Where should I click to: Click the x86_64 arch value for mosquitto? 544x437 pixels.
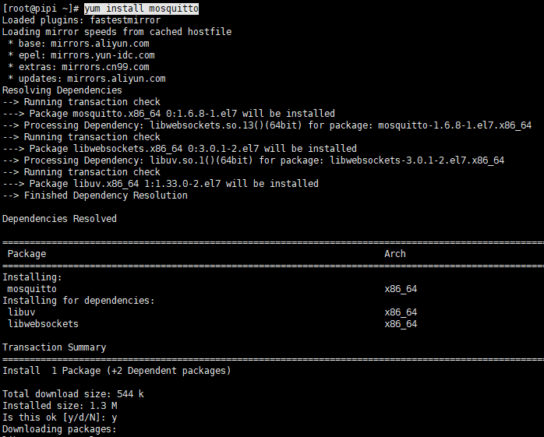(x=401, y=289)
